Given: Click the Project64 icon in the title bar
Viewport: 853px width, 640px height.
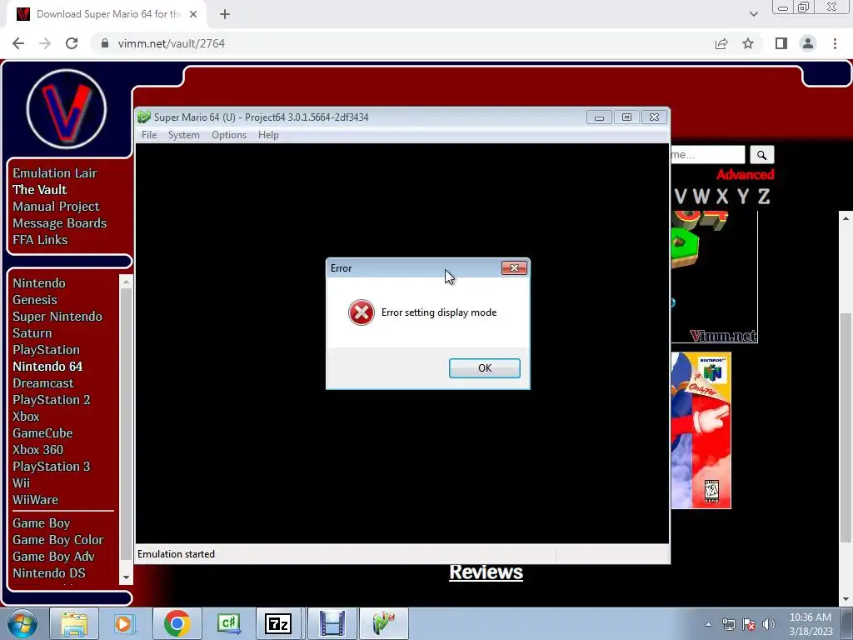Looking at the screenshot, I should [x=144, y=117].
